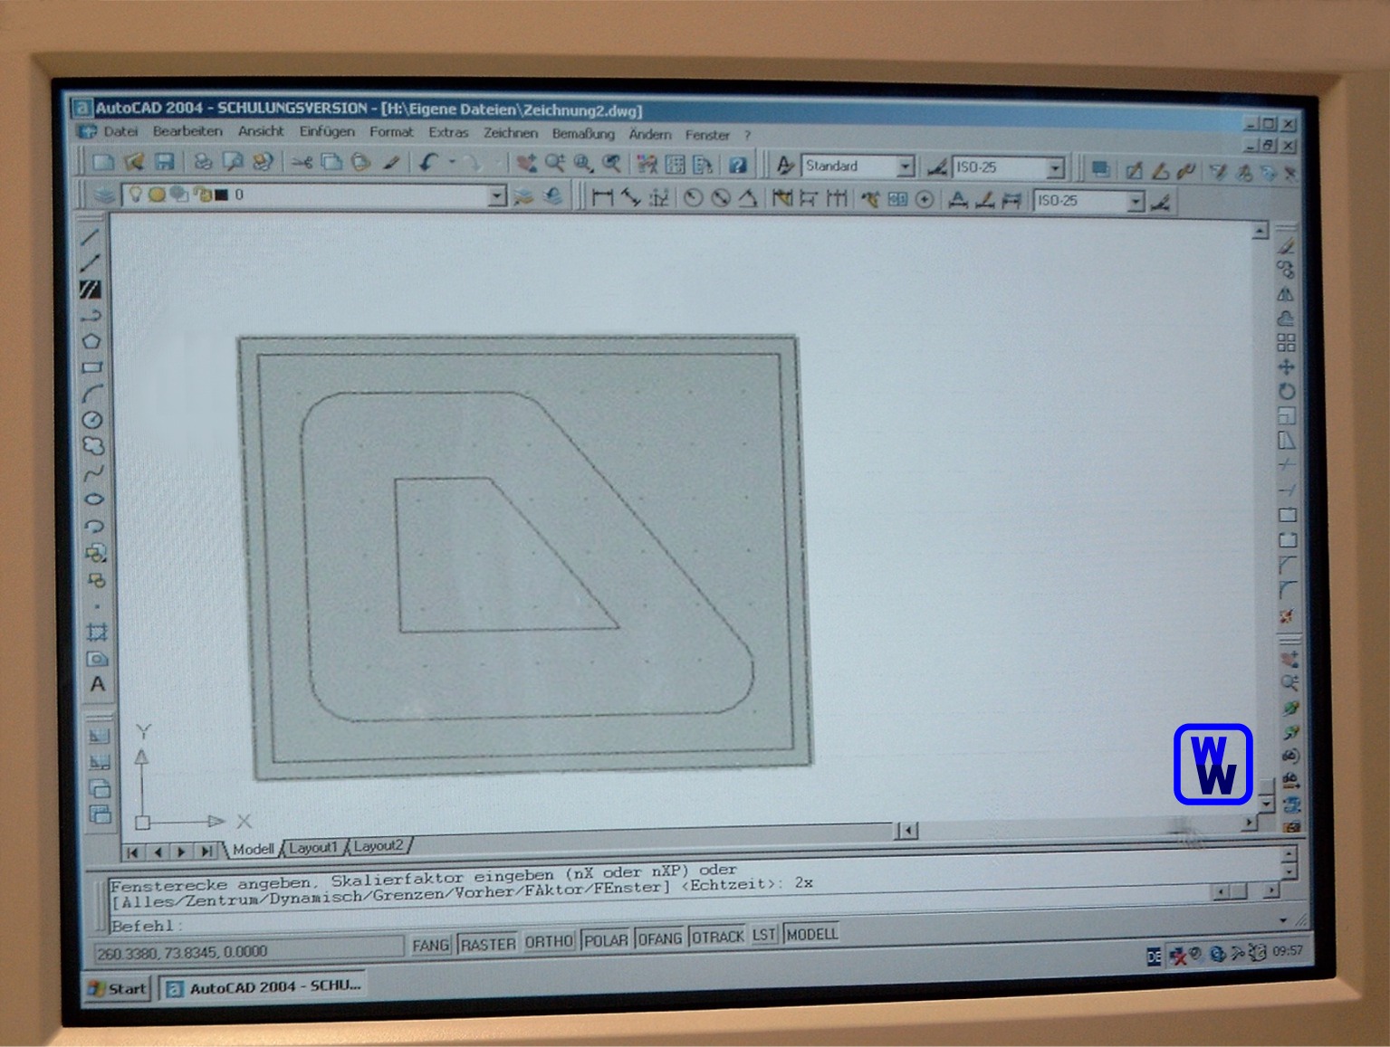
Task: Expand the layer 0 dropdown list
Action: [x=496, y=196]
